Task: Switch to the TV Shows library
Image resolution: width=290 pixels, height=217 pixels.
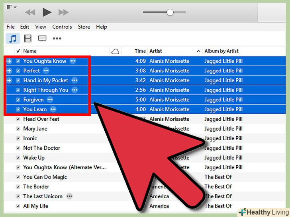Action: pos(42,39)
